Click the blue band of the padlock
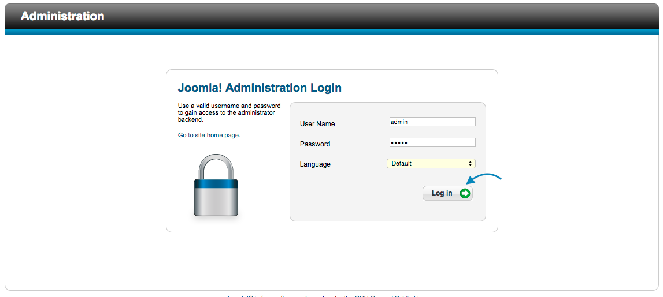663x297 pixels. click(x=216, y=183)
